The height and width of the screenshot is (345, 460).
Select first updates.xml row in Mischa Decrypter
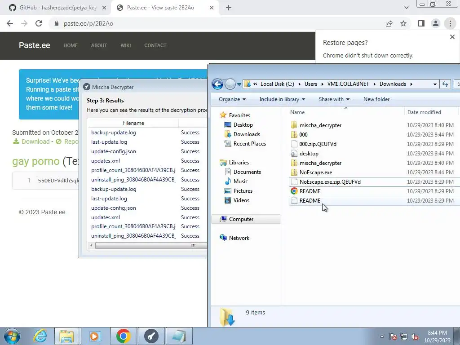(147, 161)
